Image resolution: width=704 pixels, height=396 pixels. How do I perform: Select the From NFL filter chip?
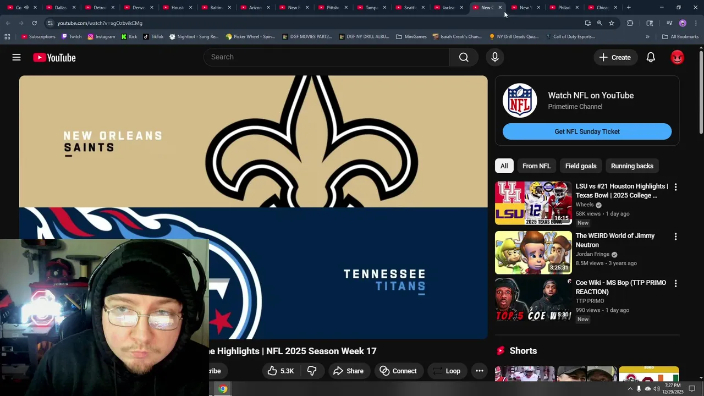tap(536, 166)
